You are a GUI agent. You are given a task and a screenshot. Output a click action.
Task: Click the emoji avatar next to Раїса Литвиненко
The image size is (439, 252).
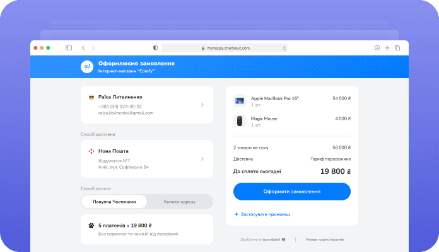point(91,97)
